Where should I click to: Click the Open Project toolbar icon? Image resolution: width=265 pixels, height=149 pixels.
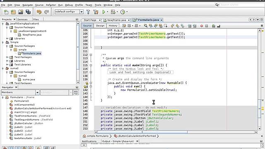pos(21,12)
